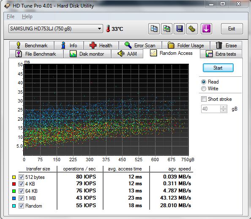Click the thermometer temperature icon
The image size is (251, 219).
[x=108, y=29]
